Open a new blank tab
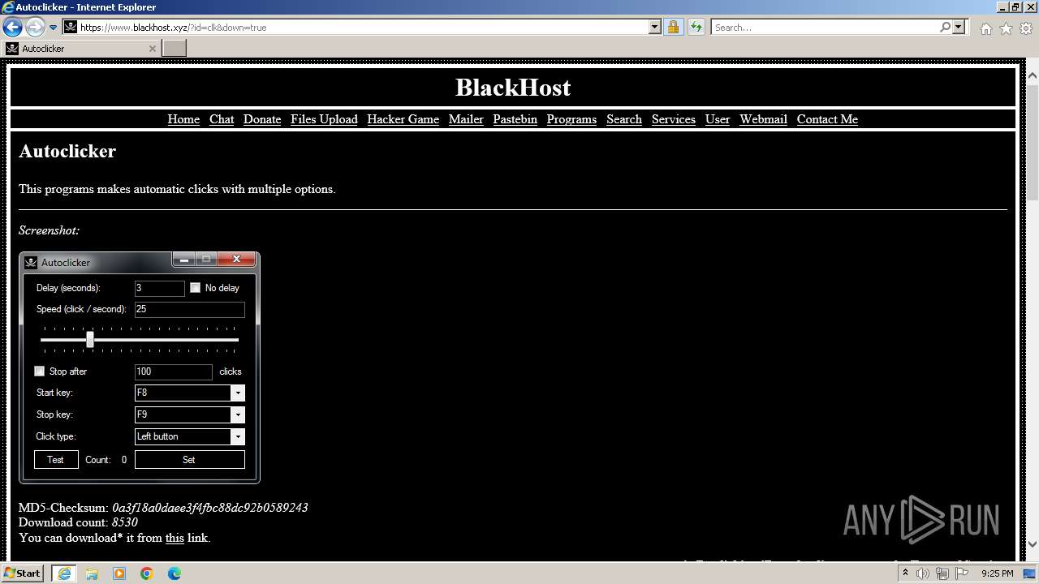 [x=174, y=48]
